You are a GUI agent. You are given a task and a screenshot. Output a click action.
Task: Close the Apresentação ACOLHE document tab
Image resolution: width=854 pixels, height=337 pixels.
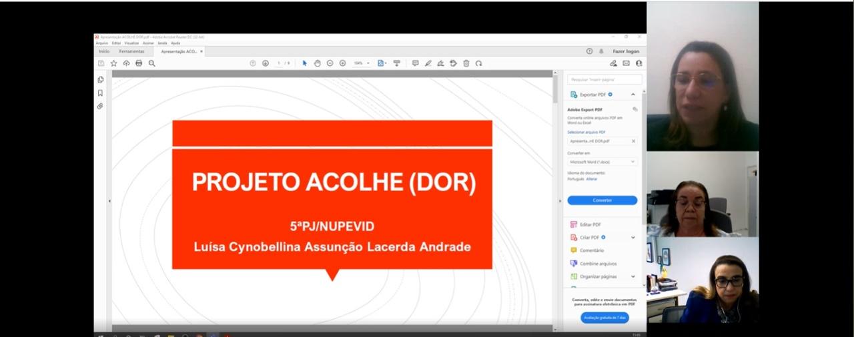201,51
